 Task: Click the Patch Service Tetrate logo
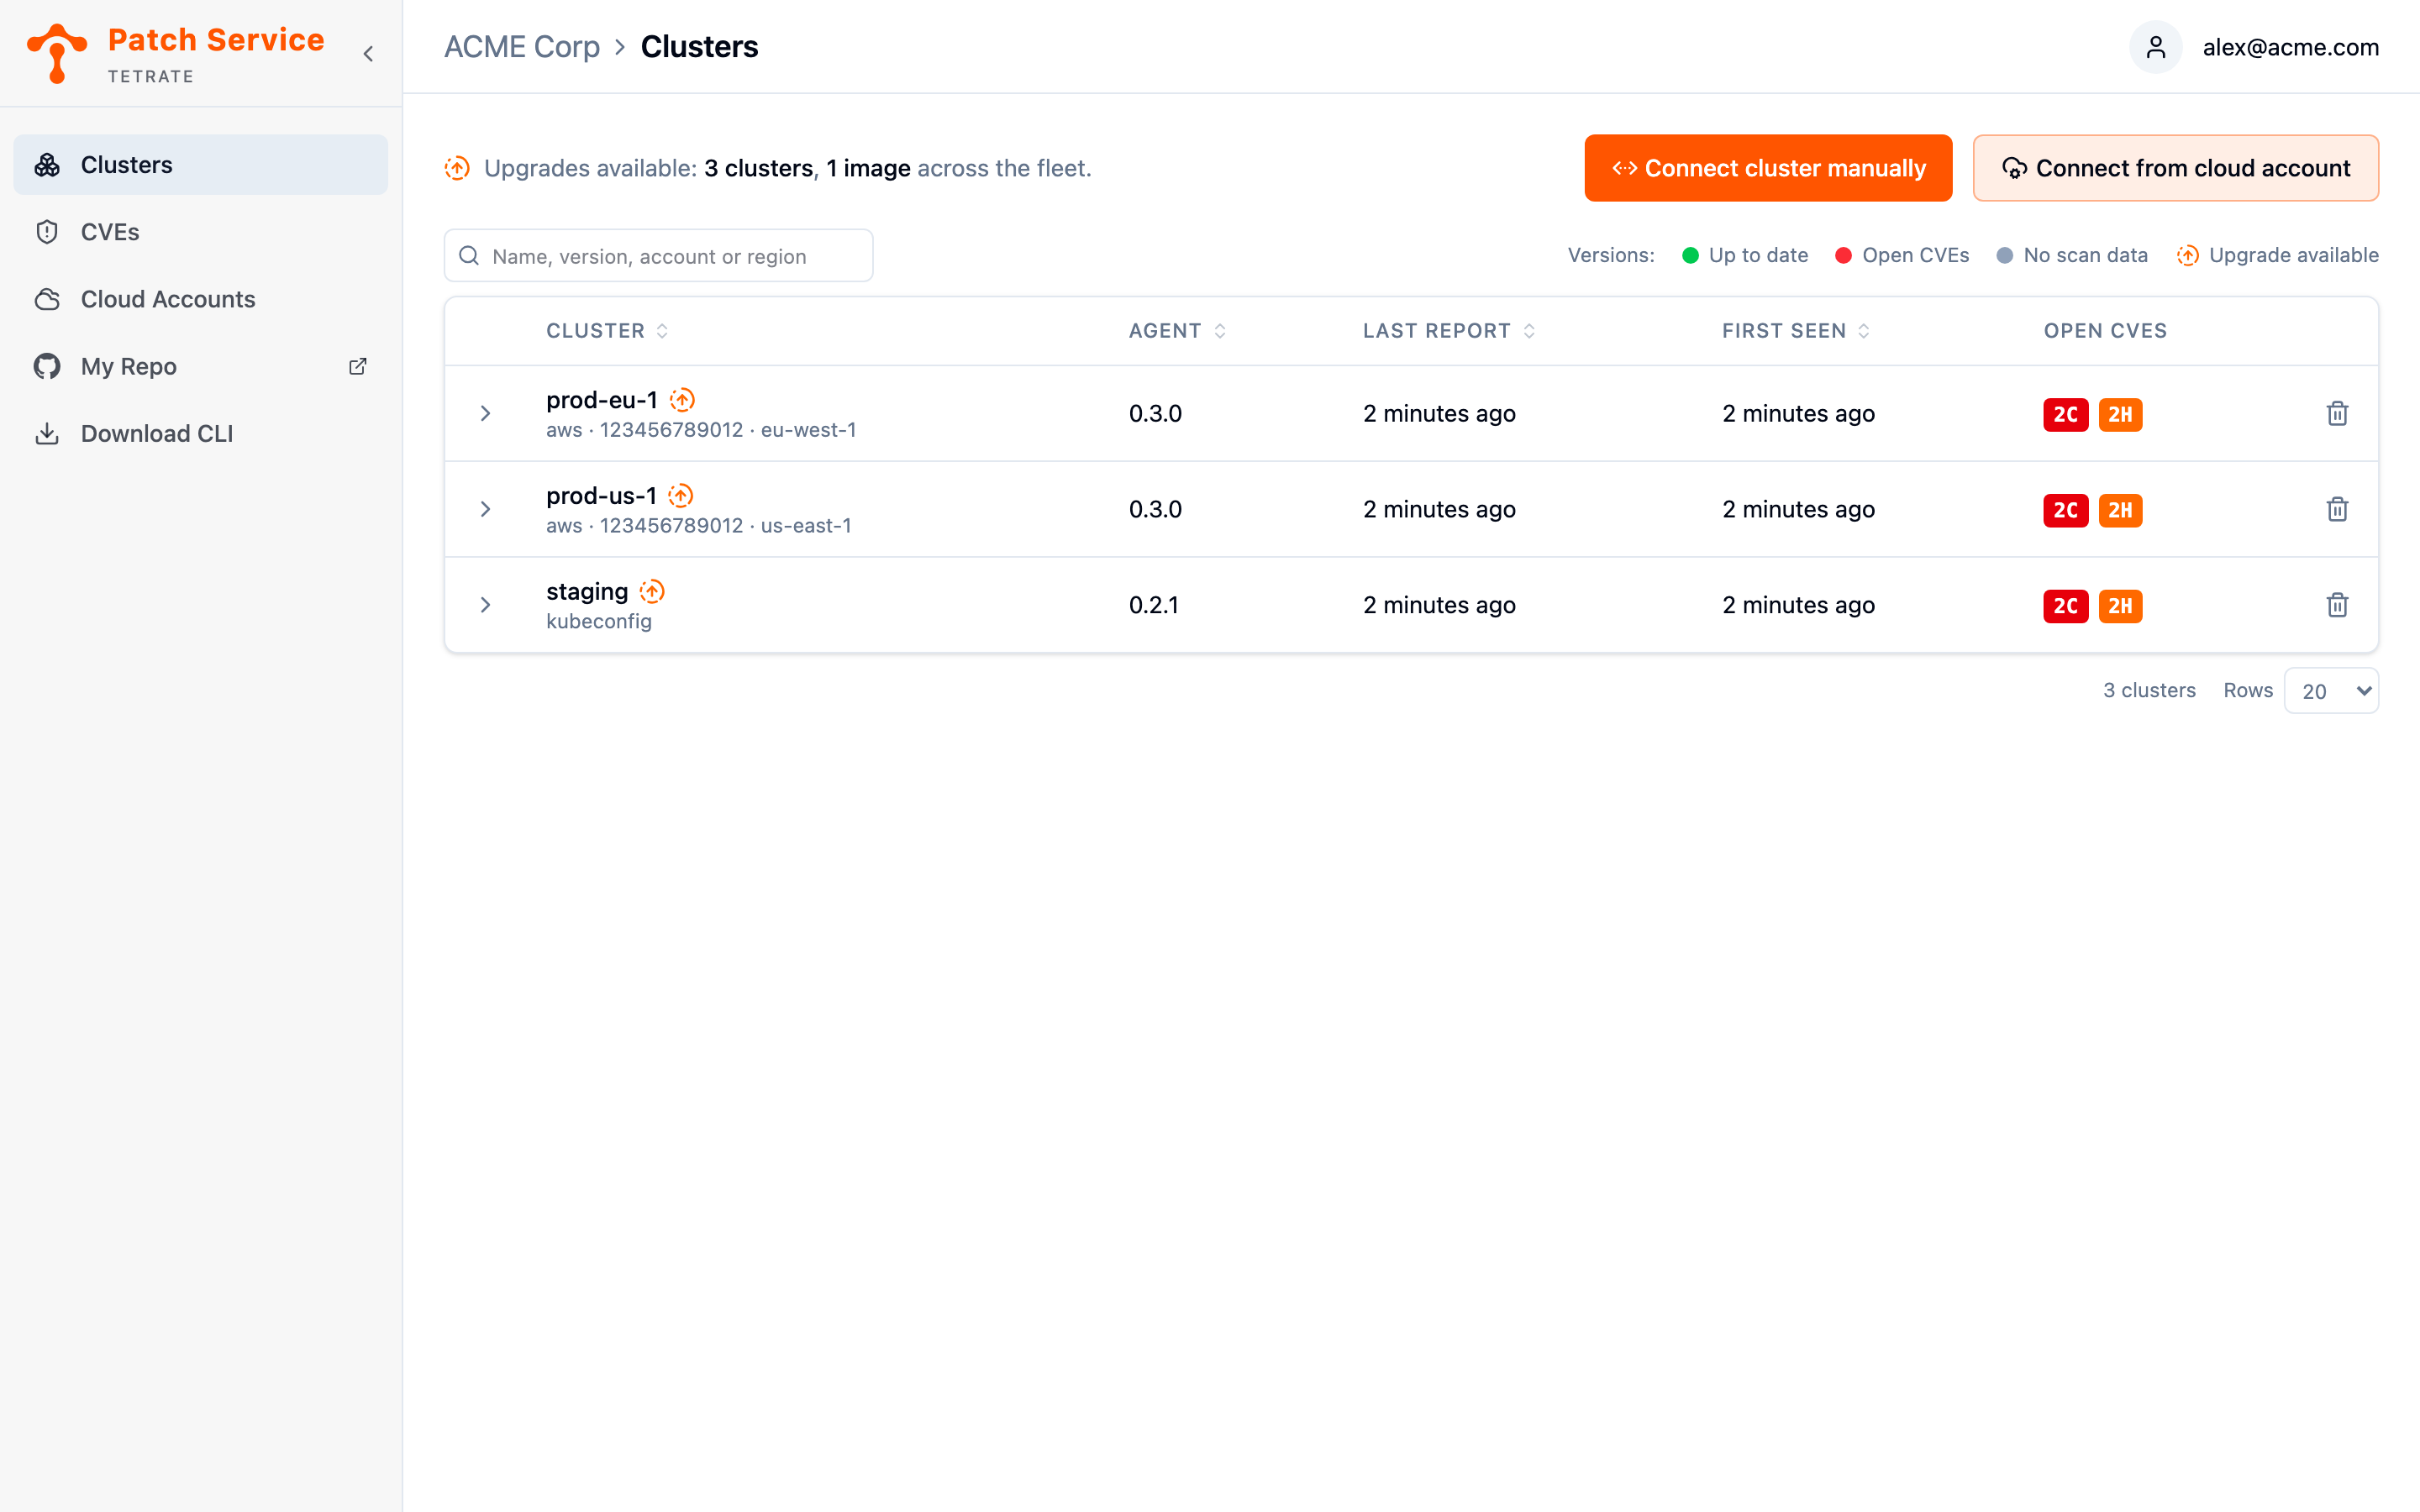pos(175,53)
